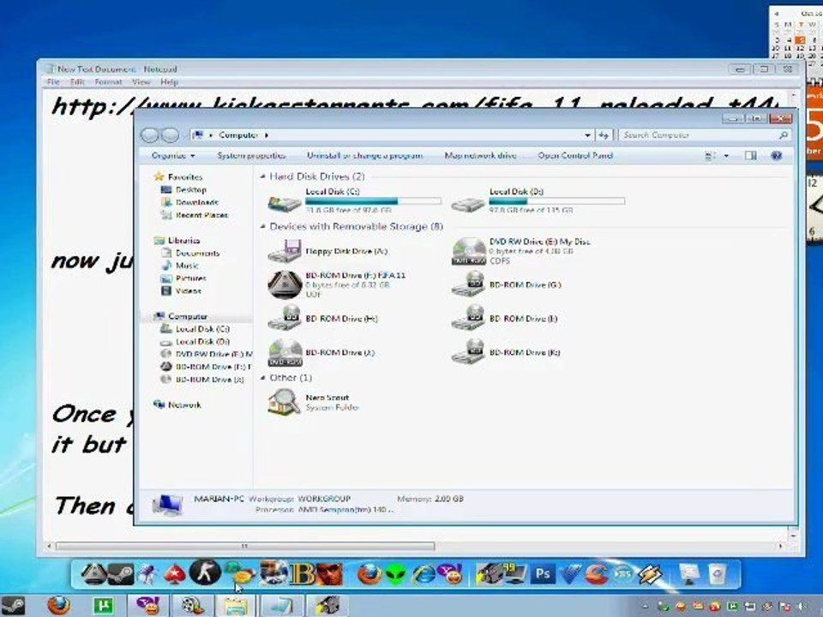Click Uninstall or change a program
Viewport: 823px width, 617px height.
(365, 156)
